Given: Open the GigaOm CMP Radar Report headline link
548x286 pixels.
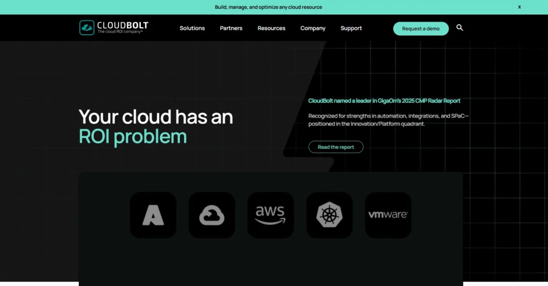Looking at the screenshot, I should pyautogui.click(x=384, y=101).
